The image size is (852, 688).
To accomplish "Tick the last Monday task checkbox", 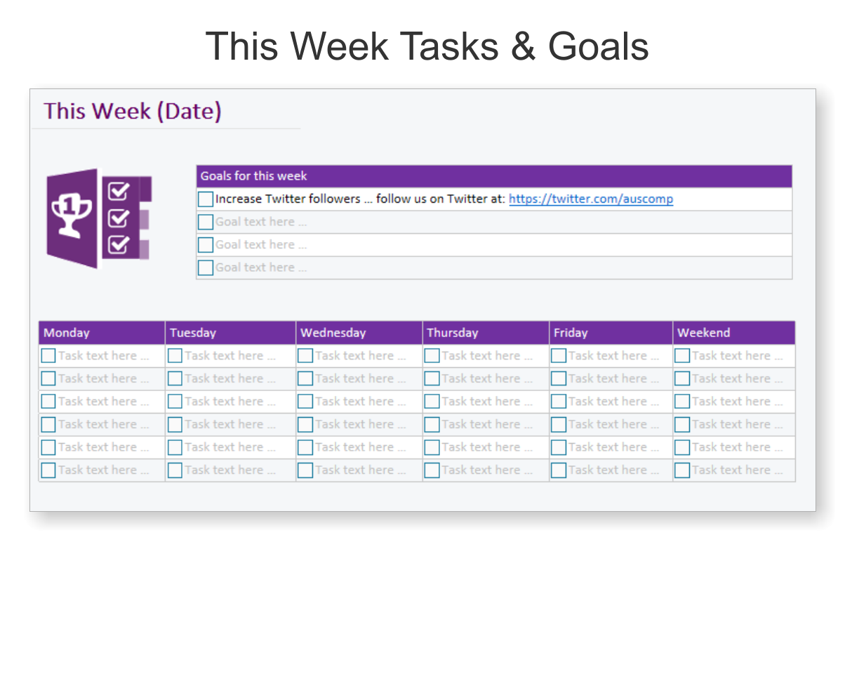I will (x=48, y=470).
